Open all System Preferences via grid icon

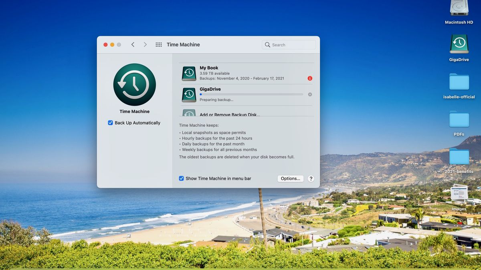tap(159, 44)
